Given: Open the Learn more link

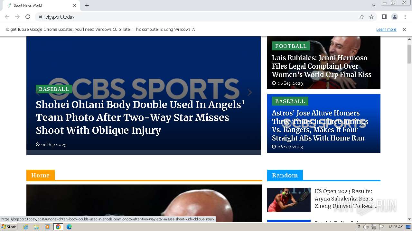Looking at the screenshot, I should click(x=386, y=30).
